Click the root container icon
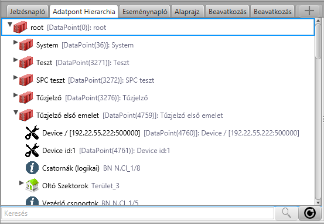This screenshot has height=224, width=324. [x=21, y=27]
